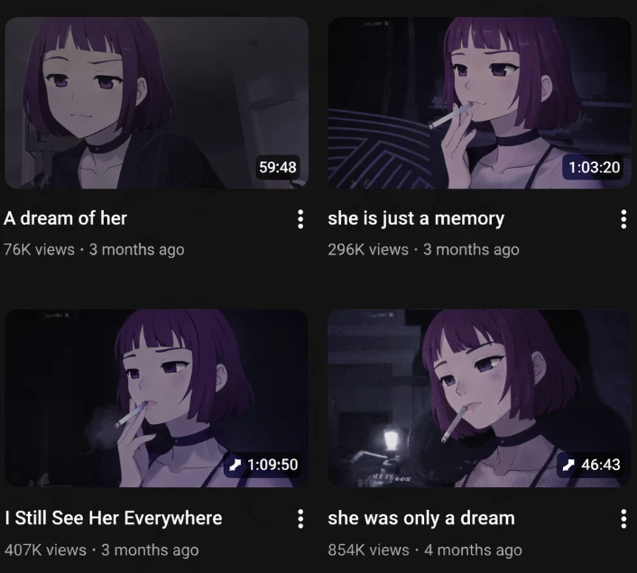Image resolution: width=637 pixels, height=573 pixels.
Task: Play the 'she was only a dream' thumbnail
Action: 479,398
